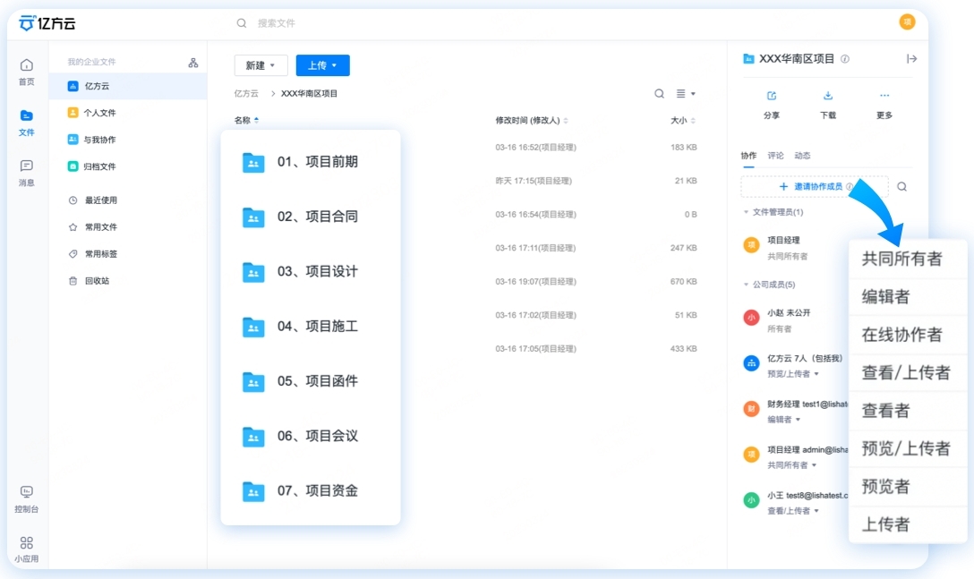Open the 首页 home icon in sidebar
Screen dimensions: 974x579
point(26,64)
